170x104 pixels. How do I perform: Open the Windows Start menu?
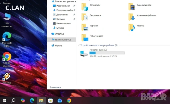(4, 101)
